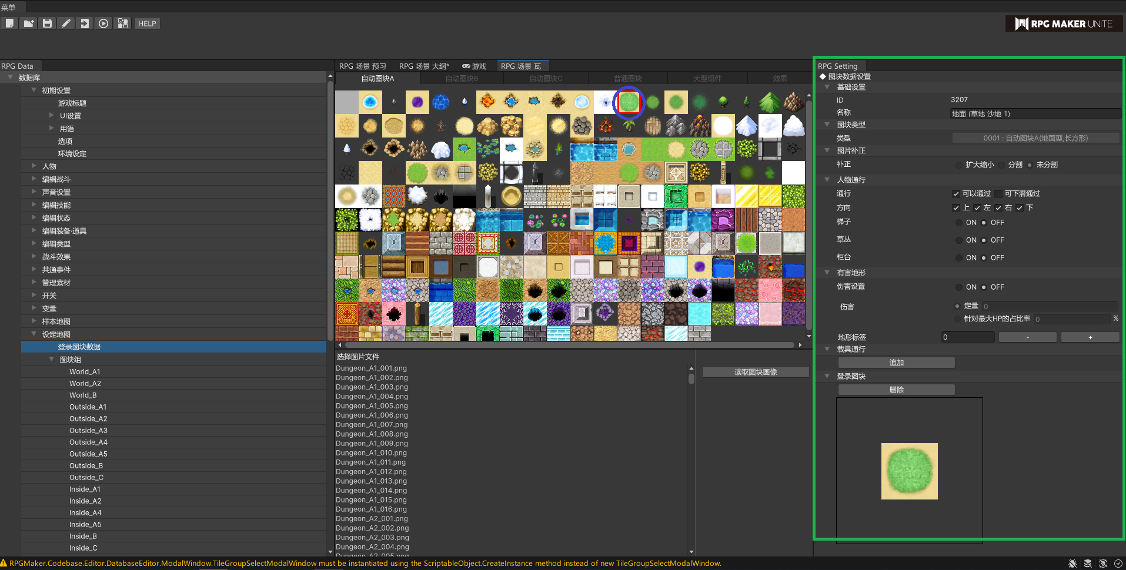1126x570 pixels.
Task: Open the 类型 tile type dropdown
Action: 1035,138
